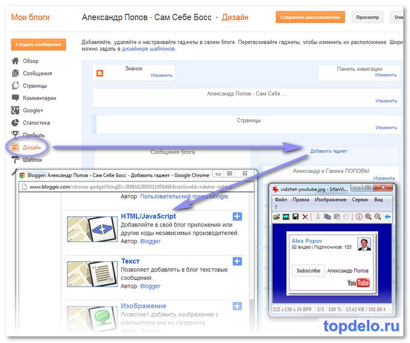
Task: Click the paste icon in IrfanView toolbar
Action: [x=337, y=217]
